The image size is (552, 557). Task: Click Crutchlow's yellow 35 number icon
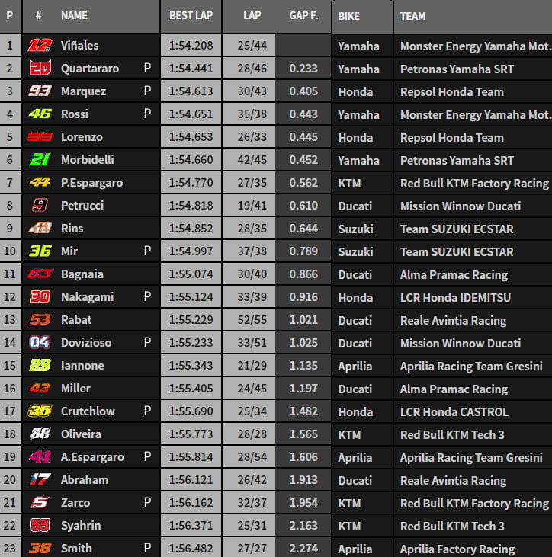40,411
